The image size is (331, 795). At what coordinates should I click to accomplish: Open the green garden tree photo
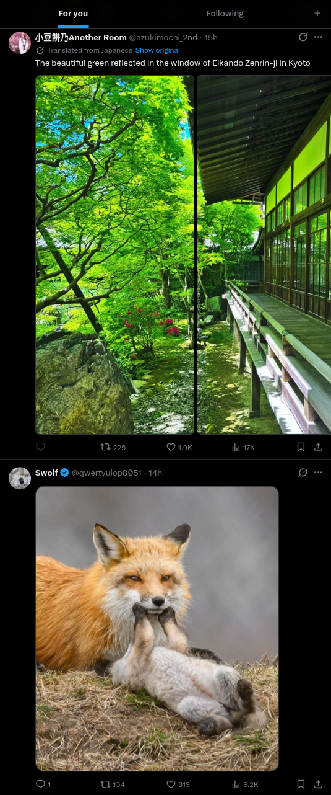[114, 255]
